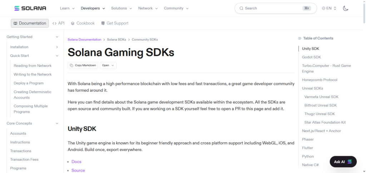
Task: Open the Community menu
Action: click(x=176, y=8)
